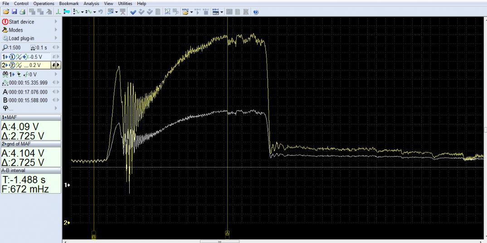Click the undo arrow icon in toolbar
Screen dimensions: 487x243
[x=99, y=12]
